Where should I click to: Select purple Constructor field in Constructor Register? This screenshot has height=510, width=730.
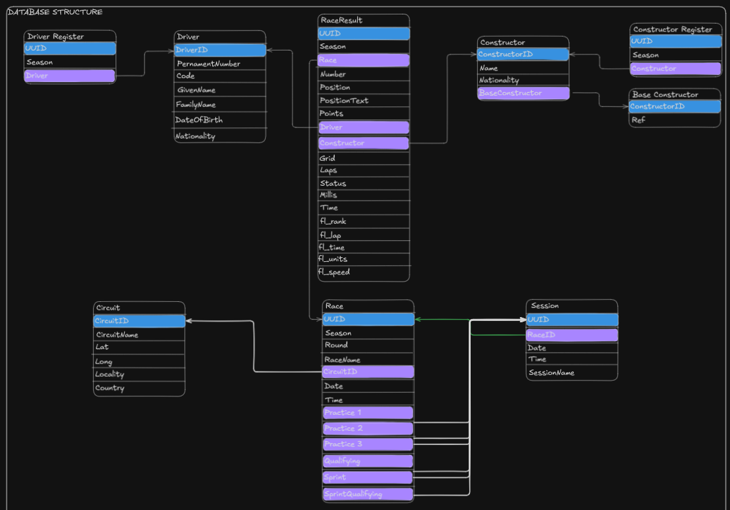point(676,68)
